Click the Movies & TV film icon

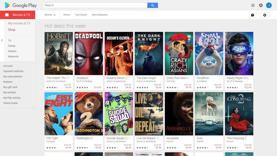(x=7, y=15)
